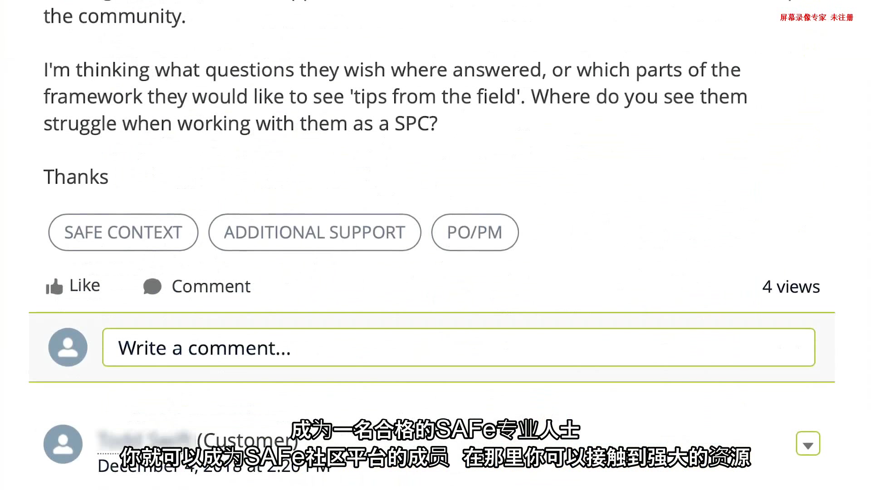Click the bottom comment user avatar

[63, 443]
